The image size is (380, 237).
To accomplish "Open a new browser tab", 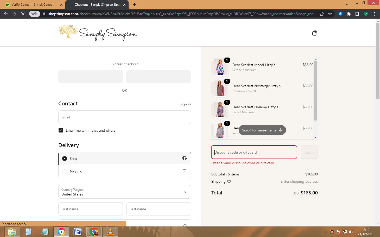I will 134,5.
